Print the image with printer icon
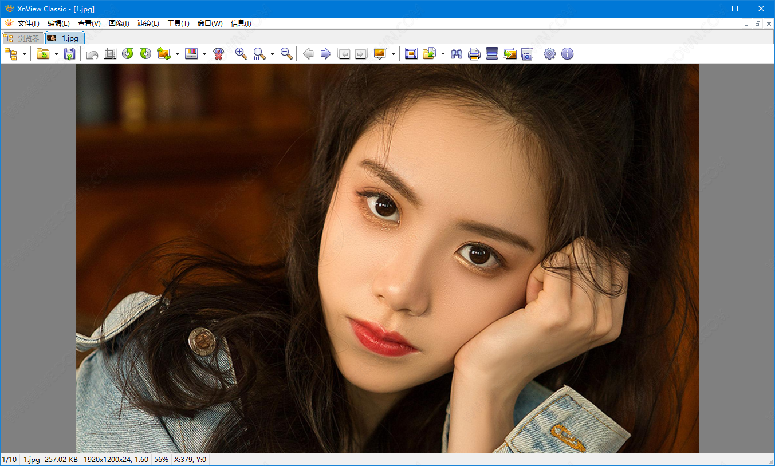The height and width of the screenshot is (466, 775). coord(474,54)
